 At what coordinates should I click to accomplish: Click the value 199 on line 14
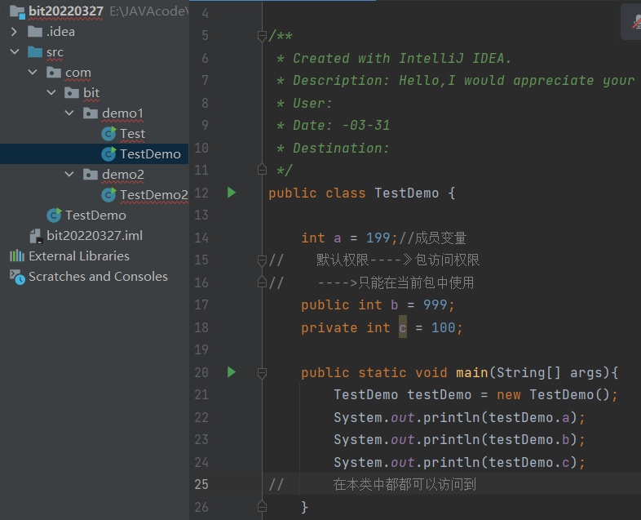pyautogui.click(x=378, y=238)
